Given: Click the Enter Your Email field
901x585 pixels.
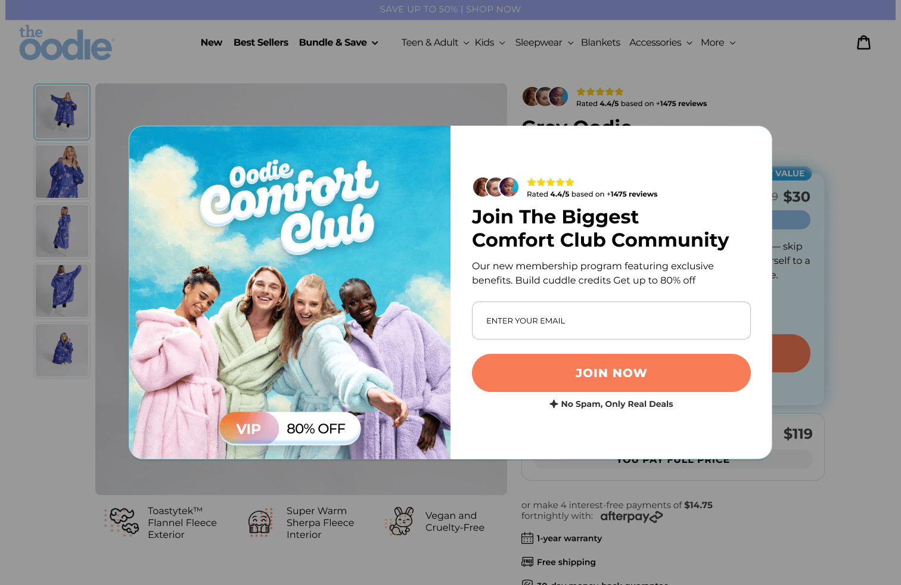Looking at the screenshot, I should click(x=611, y=320).
